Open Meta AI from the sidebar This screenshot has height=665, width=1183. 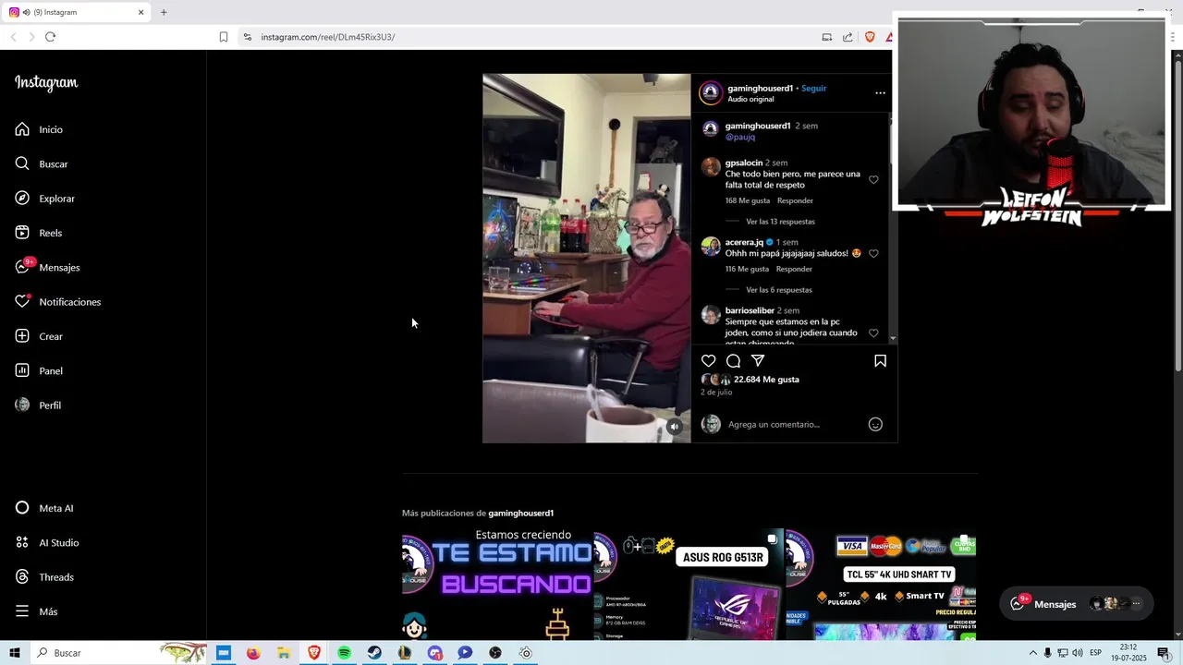(x=44, y=508)
